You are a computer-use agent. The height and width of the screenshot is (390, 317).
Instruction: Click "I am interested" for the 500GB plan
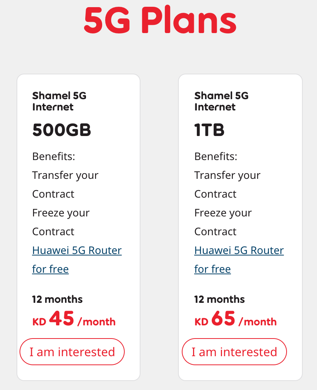pos(72,352)
